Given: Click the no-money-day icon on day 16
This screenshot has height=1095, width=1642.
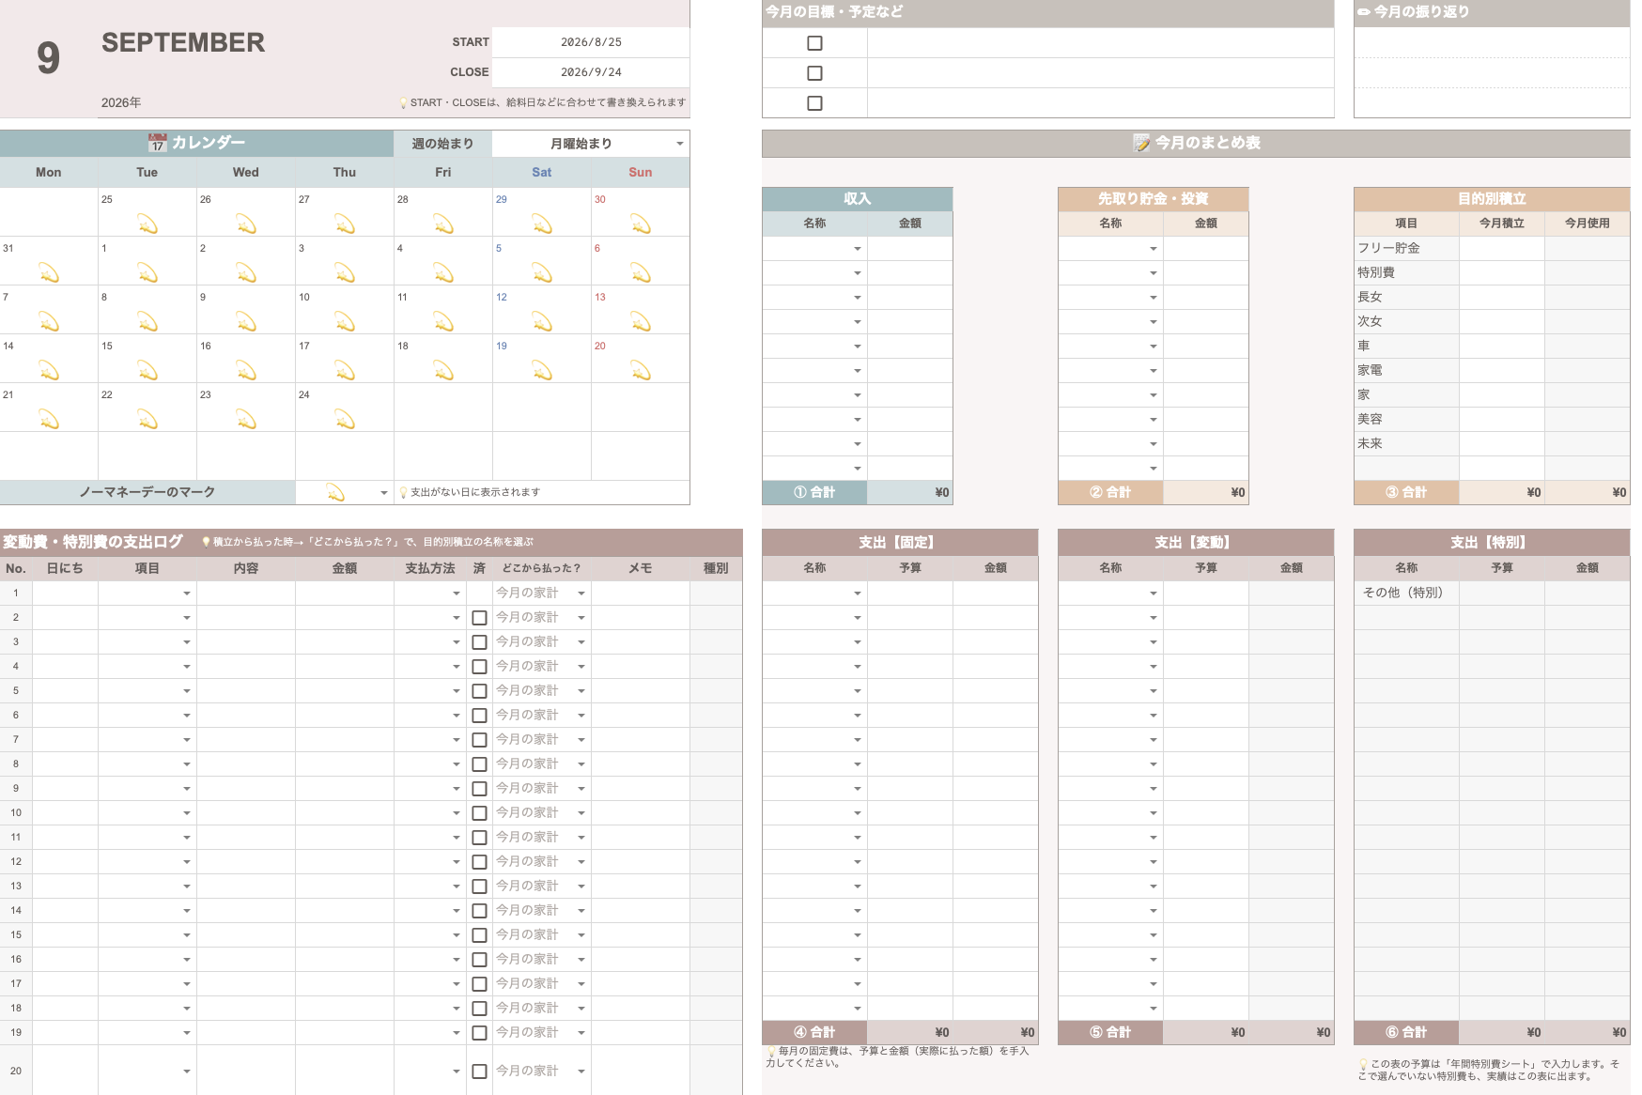Looking at the screenshot, I should click(x=246, y=371).
